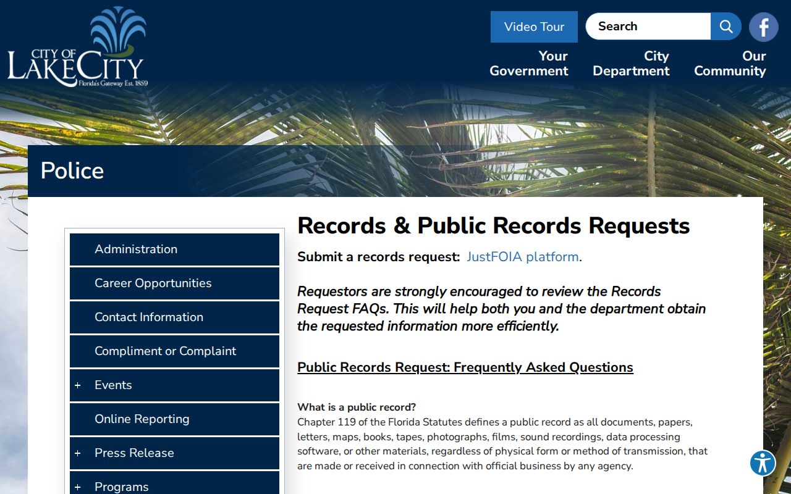791x494 pixels.
Task: Open the Events sidebar item
Action: click(x=174, y=385)
